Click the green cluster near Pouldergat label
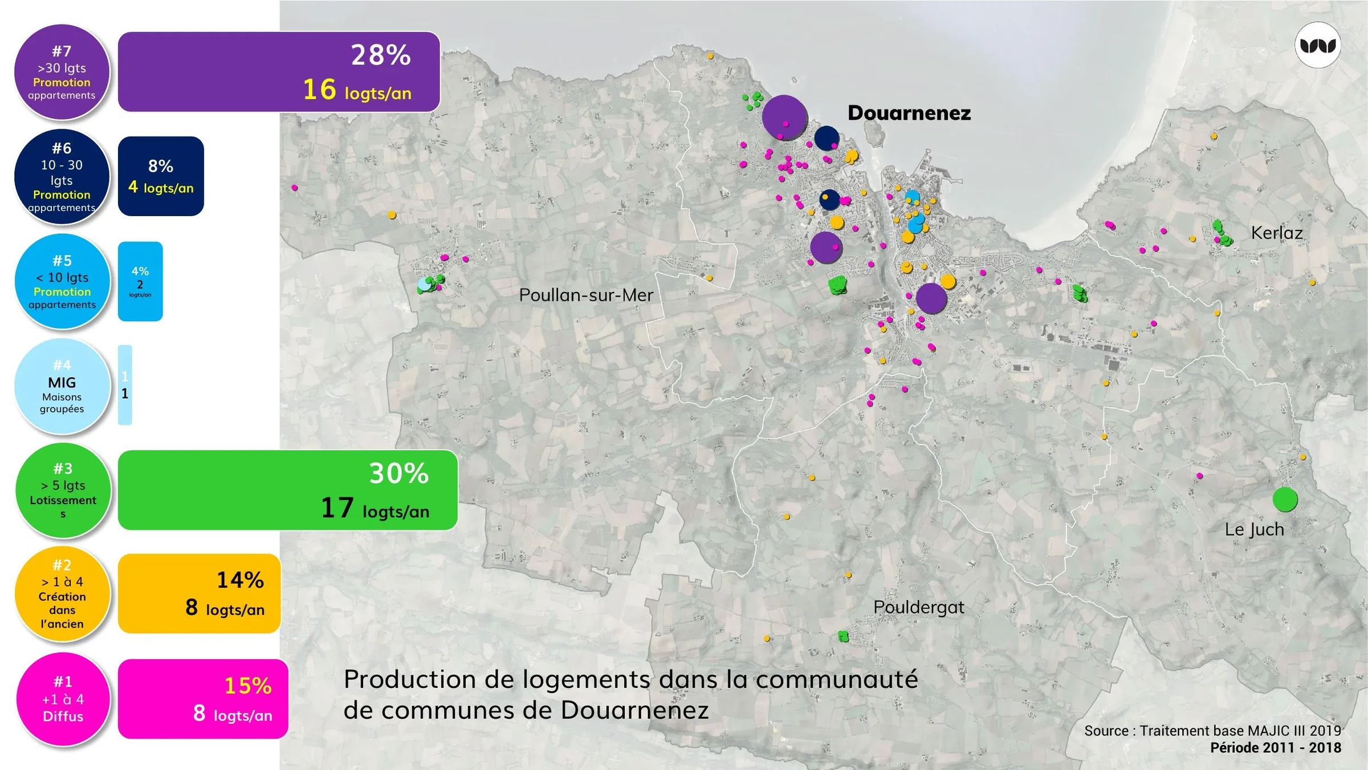 844,636
